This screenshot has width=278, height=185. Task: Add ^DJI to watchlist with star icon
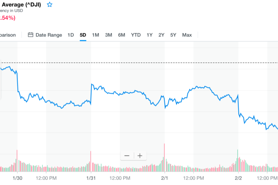(x=50, y=5)
